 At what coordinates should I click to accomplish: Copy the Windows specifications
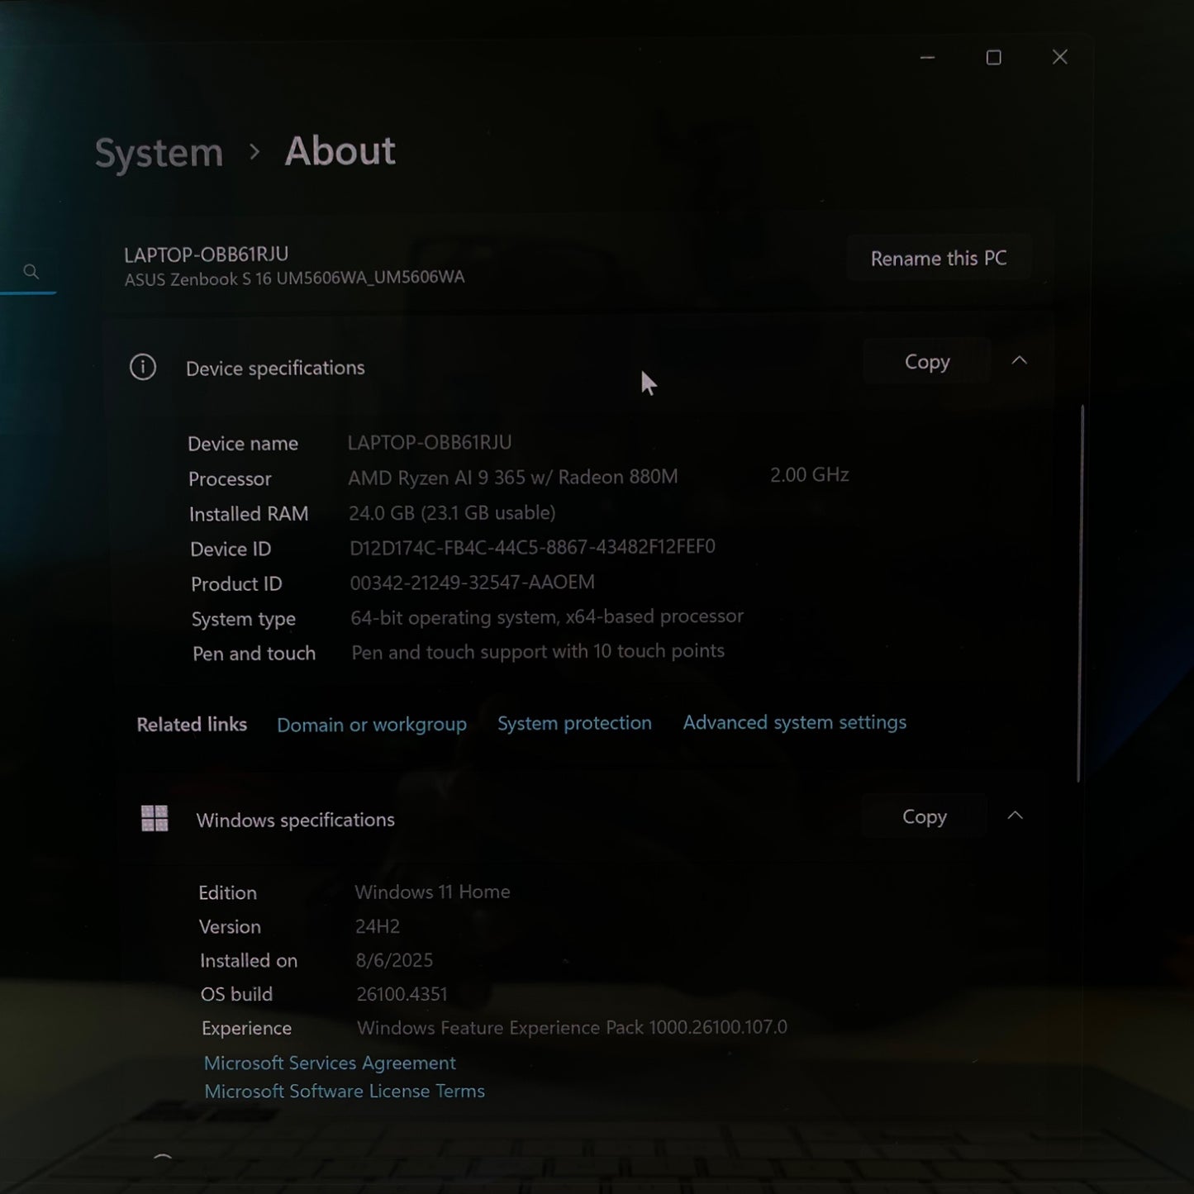click(924, 816)
